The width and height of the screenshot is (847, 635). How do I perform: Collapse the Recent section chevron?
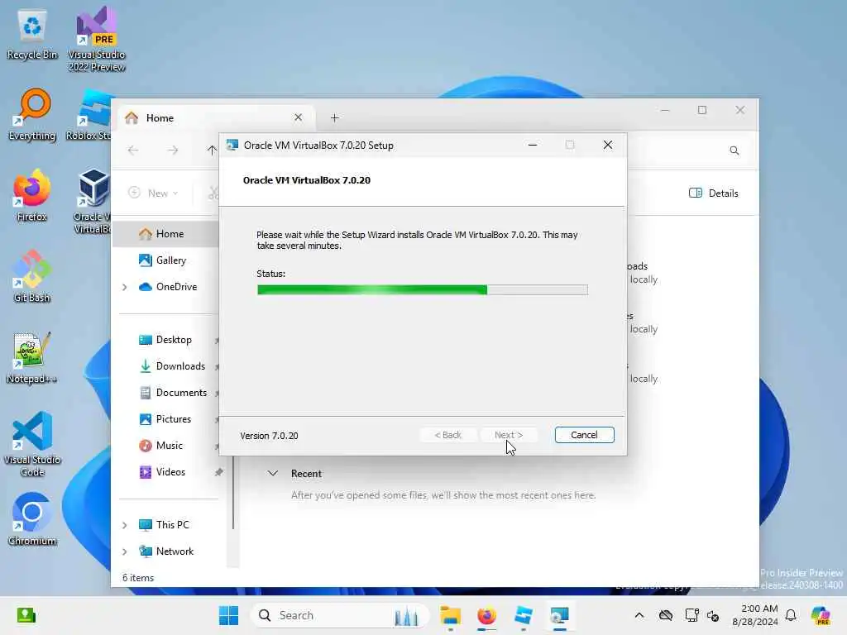tap(273, 474)
